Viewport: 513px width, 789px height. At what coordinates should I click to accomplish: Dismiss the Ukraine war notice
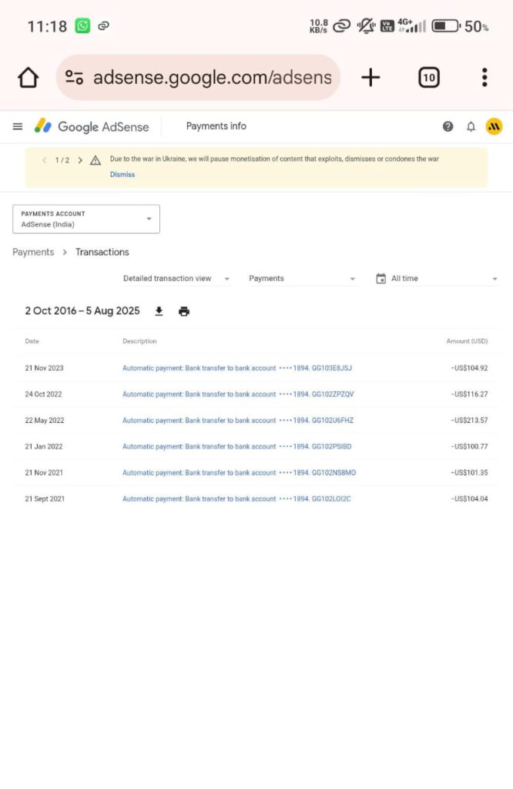click(122, 175)
